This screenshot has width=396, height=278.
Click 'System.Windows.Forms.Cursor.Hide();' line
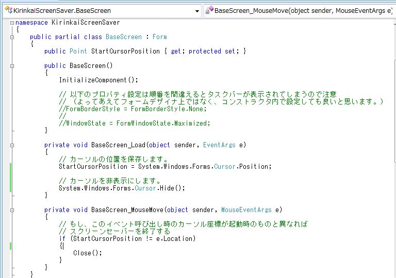(x=122, y=188)
